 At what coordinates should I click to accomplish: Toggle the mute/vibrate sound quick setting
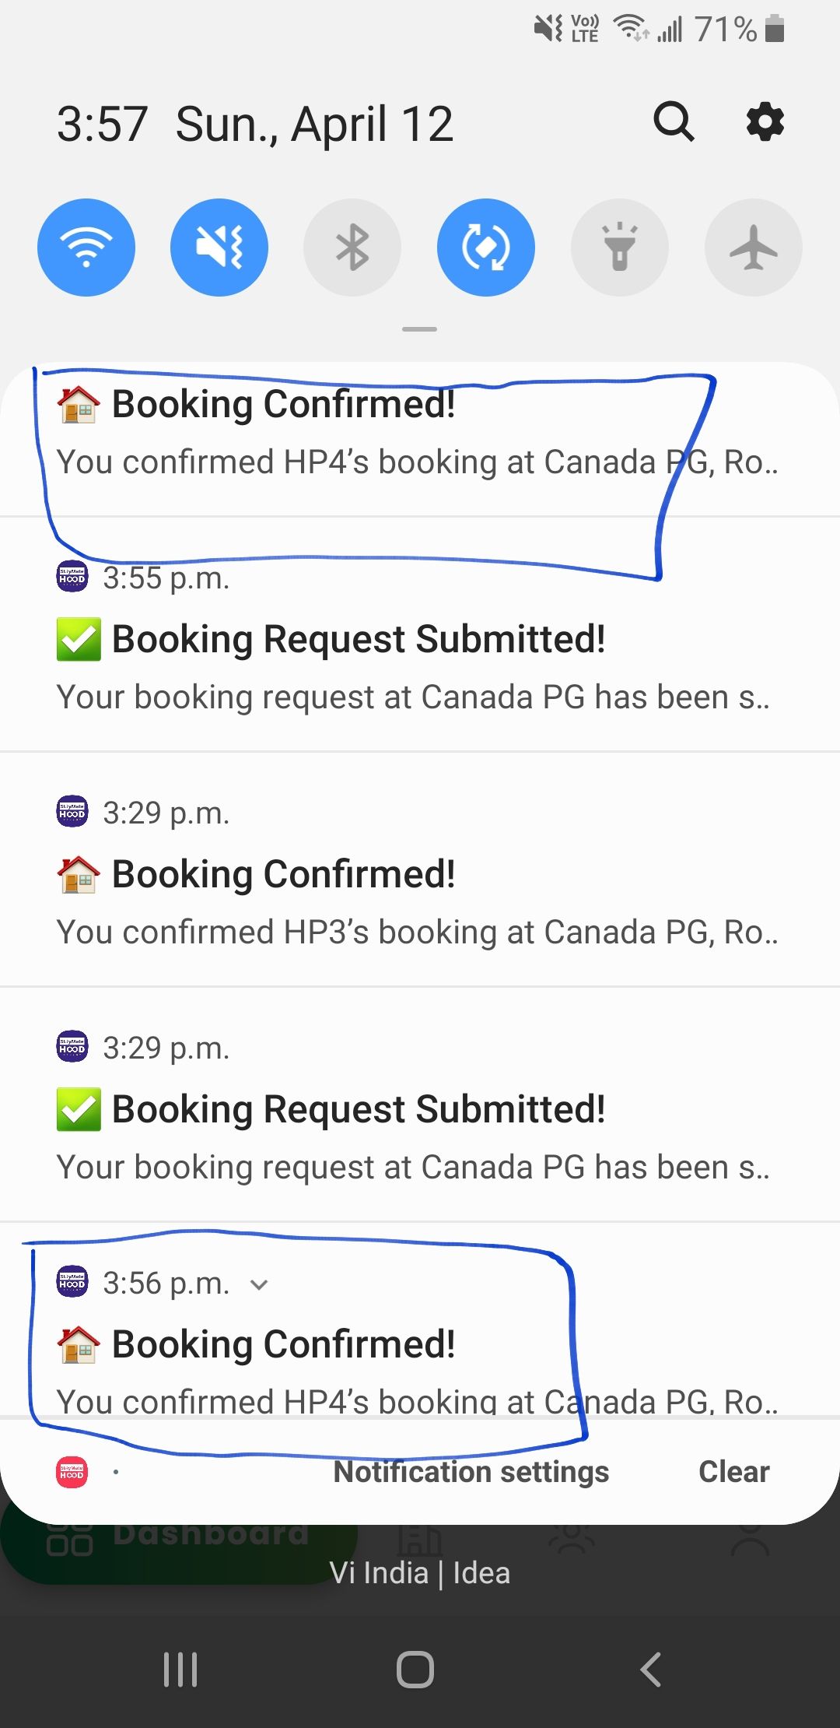(219, 248)
